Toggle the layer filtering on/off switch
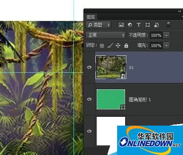This screenshot has height=155, width=183. pos(168,25)
